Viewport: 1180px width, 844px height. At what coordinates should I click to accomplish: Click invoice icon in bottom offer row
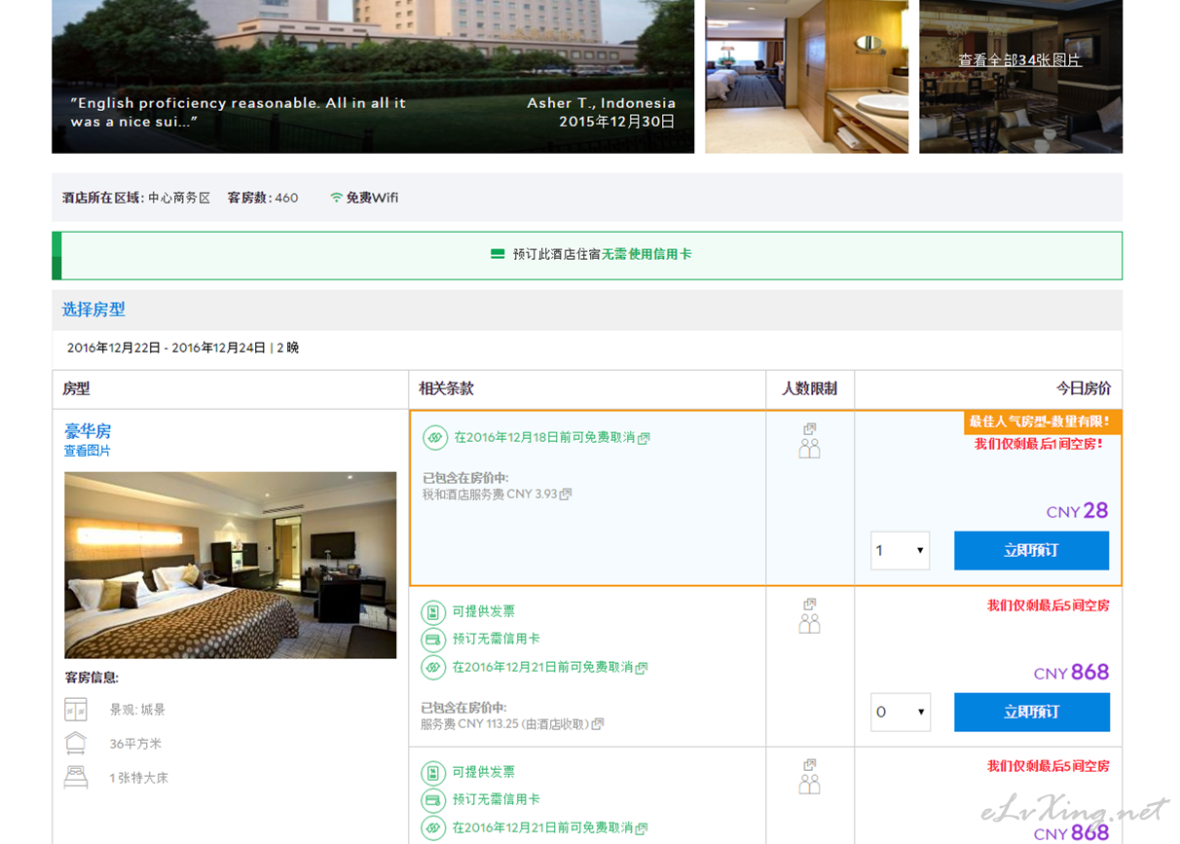pyautogui.click(x=433, y=773)
